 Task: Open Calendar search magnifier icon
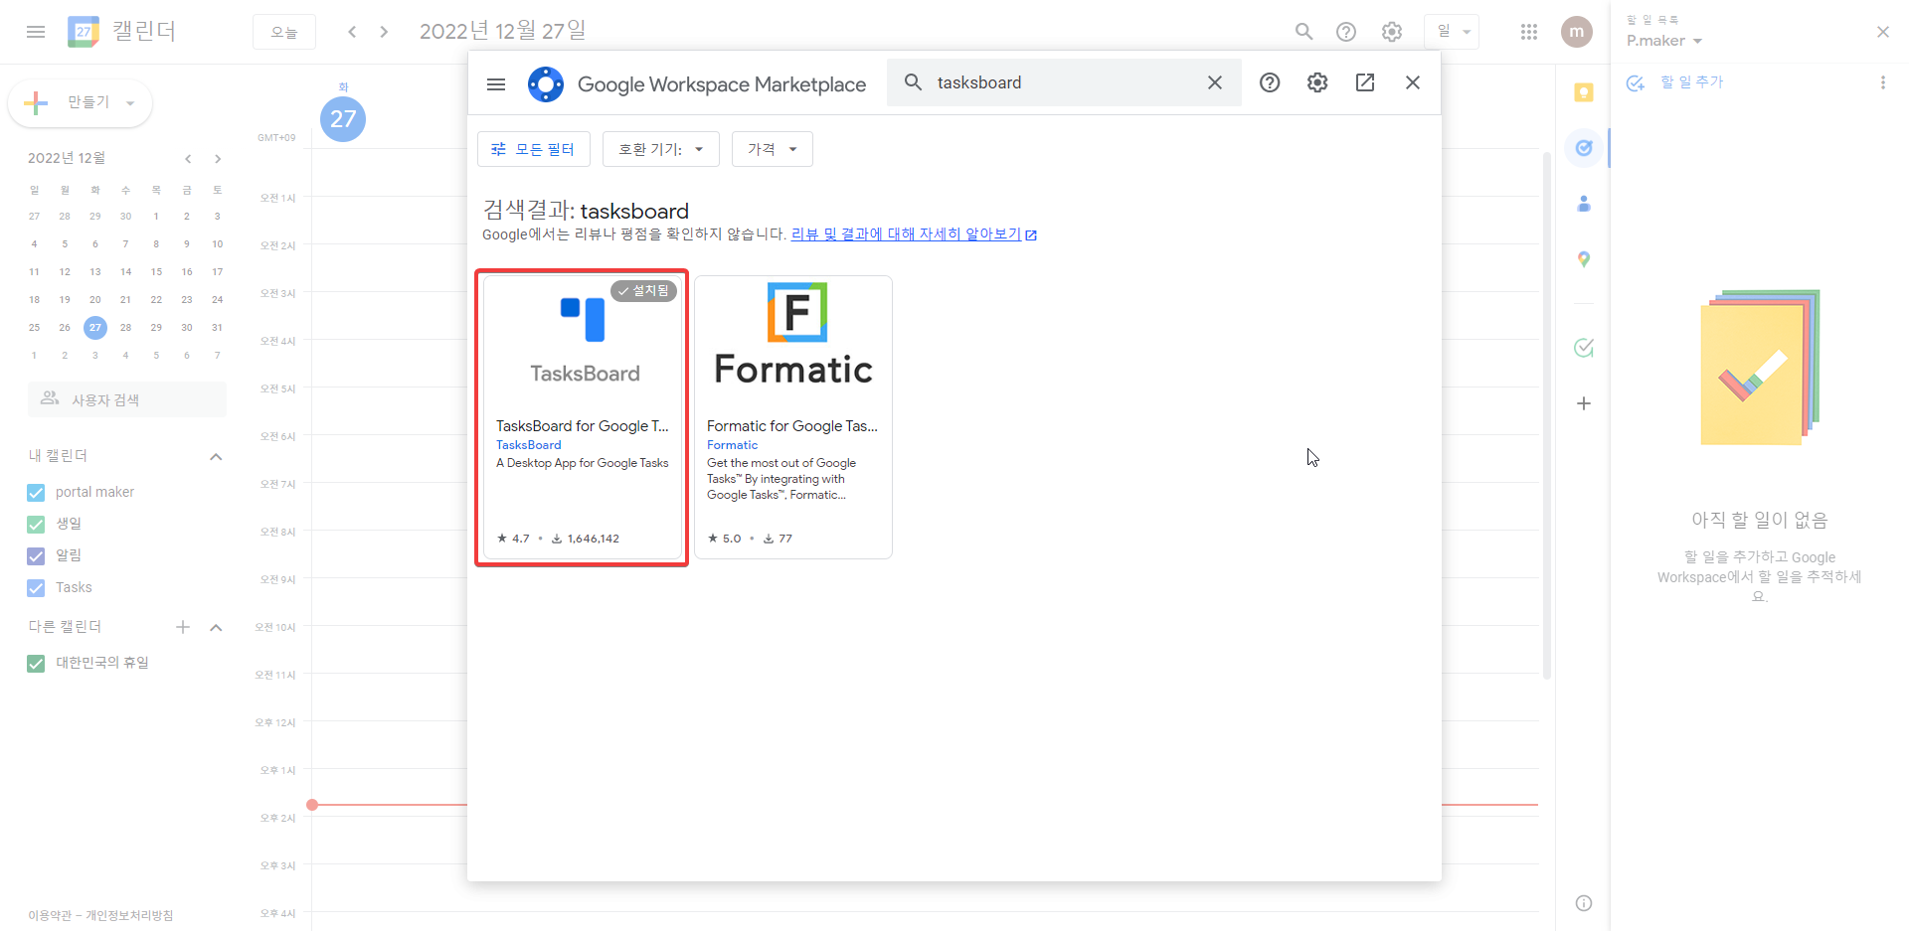(1303, 32)
